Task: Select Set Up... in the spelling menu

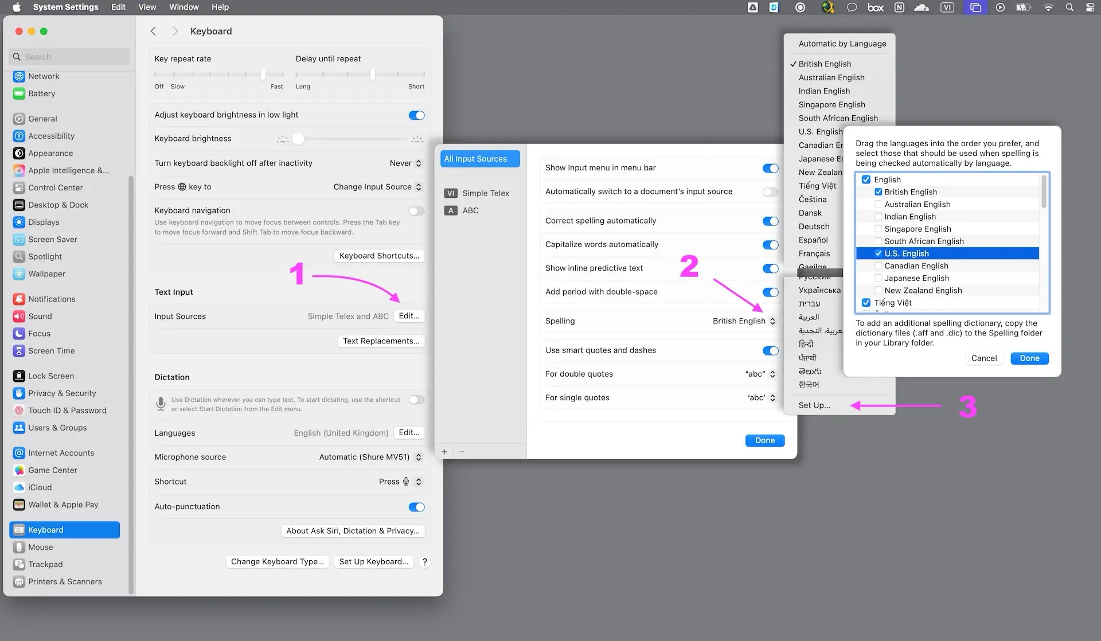Action: 814,405
